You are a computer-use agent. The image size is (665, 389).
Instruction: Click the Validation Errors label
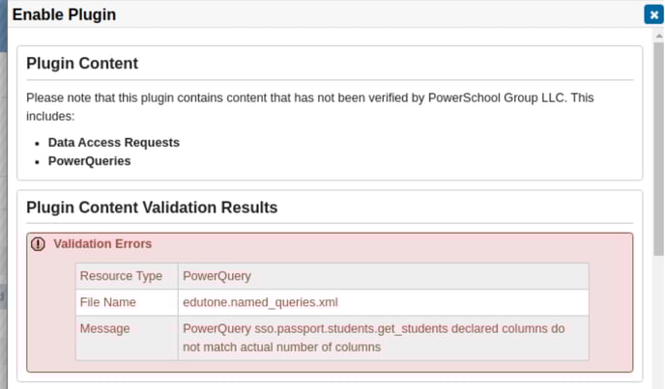click(102, 244)
